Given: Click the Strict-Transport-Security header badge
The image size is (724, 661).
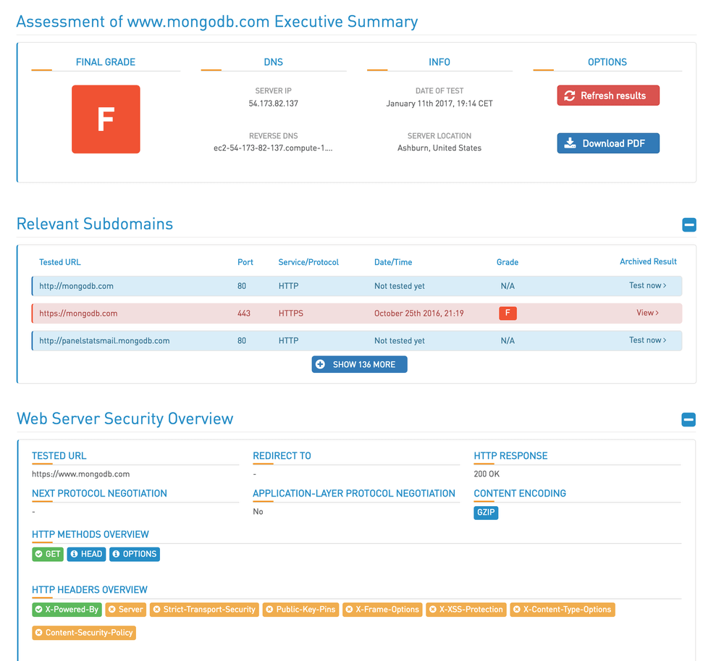Looking at the screenshot, I should click(x=204, y=610).
